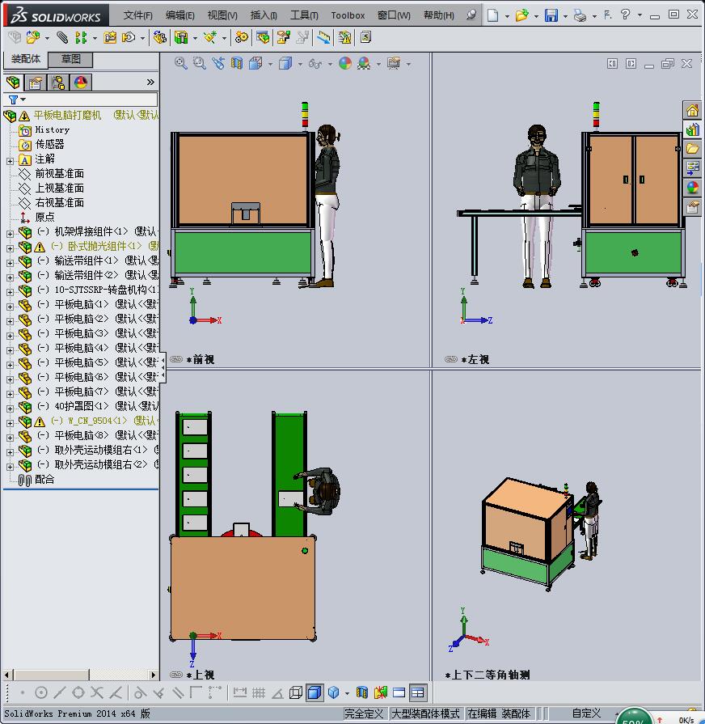Click SolidWorks Resources home icon
The height and width of the screenshot is (724, 705).
[x=692, y=110]
